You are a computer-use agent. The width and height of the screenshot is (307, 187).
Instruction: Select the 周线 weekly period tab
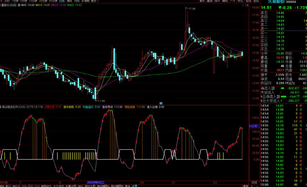tap(69, 1)
